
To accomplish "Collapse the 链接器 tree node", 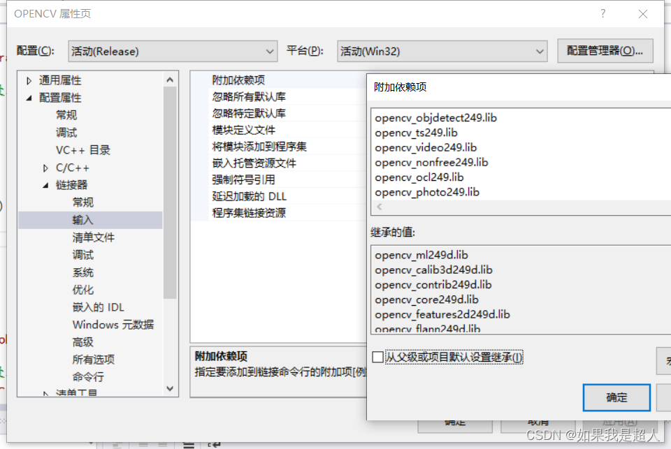I will pyautogui.click(x=45, y=185).
